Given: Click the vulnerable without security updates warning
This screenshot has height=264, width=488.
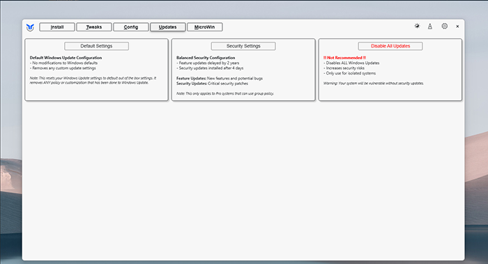Looking at the screenshot, I should pyautogui.click(x=374, y=84).
